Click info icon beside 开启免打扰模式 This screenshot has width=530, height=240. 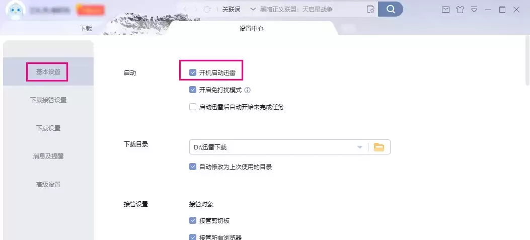(247, 91)
